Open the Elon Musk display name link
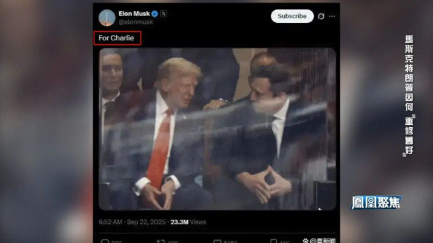Viewport: 433px width, 243px height. [x=134, y=13]
